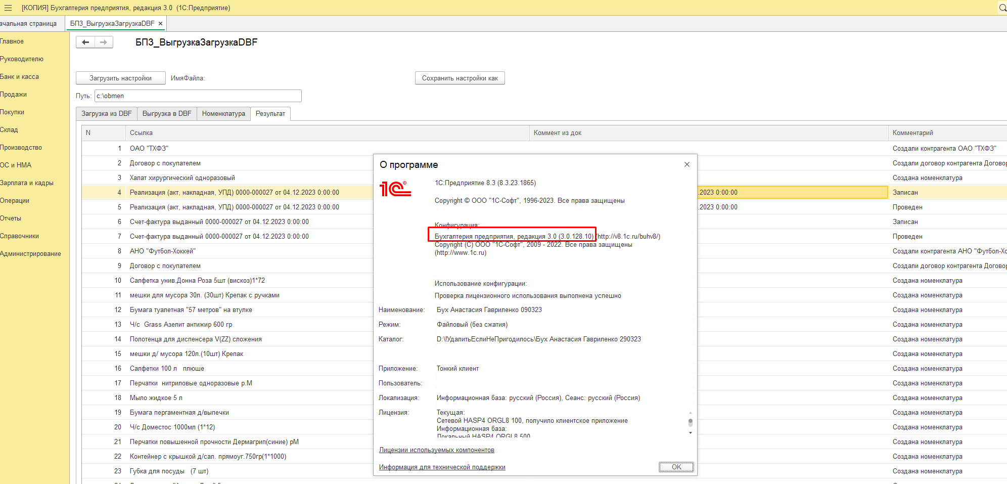
Task: Open the Производство section
Action: pos(21,148)
